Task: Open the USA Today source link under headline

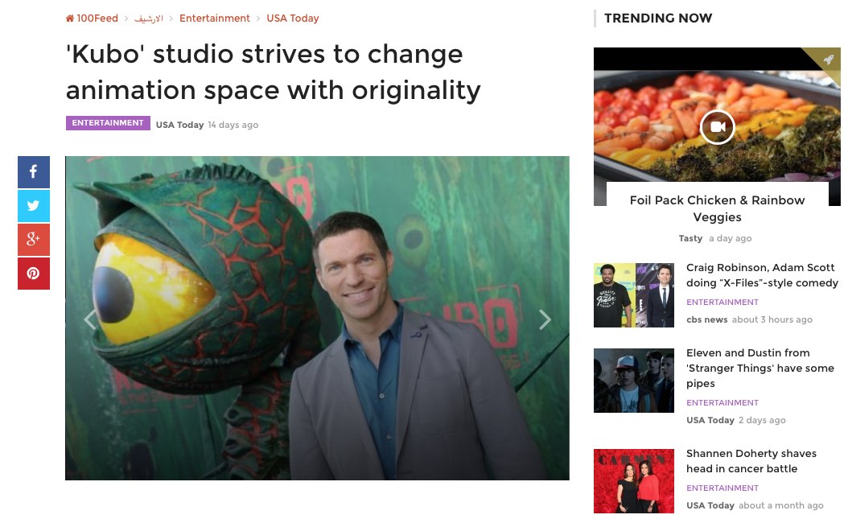Action: pyautogui.click(x=179, y=125)
